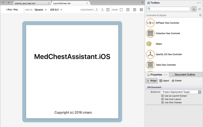Screen dimensions: 203x127
Task: Switch to the activity_java_test.xml tab
Action: point(25,3)
